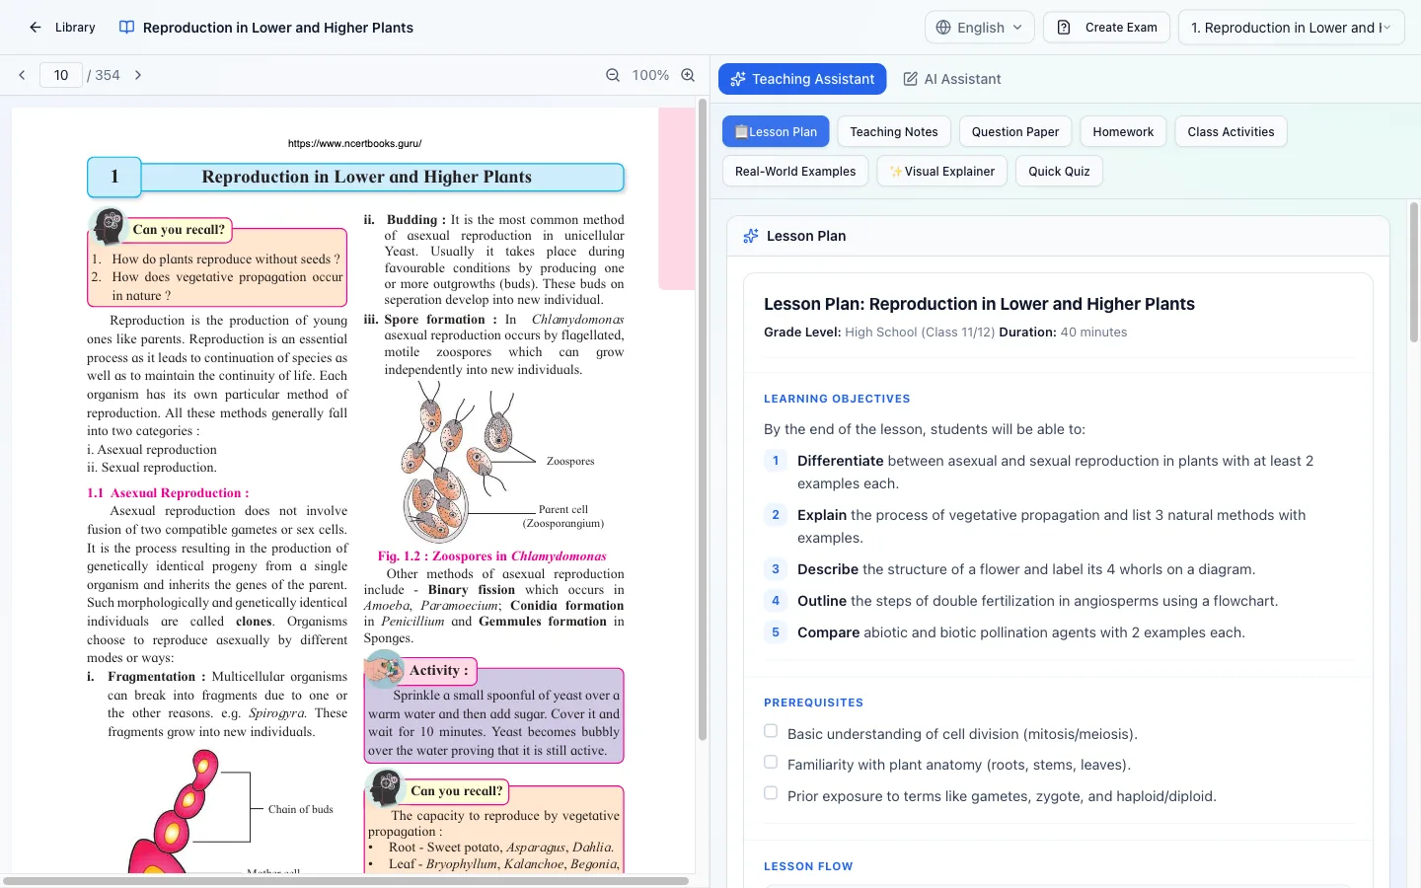Screen dimensions: 1421x888
Task: Click the document vertical scrollbar
Action: click(703, 419)
